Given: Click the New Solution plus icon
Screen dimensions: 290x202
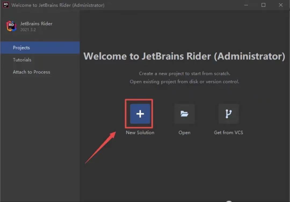Looking at the screenshot, I should tap(140, 114).
